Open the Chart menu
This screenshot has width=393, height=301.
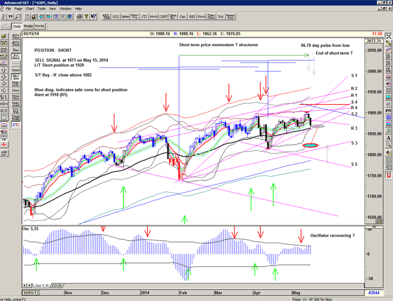[x=30, y=9]
